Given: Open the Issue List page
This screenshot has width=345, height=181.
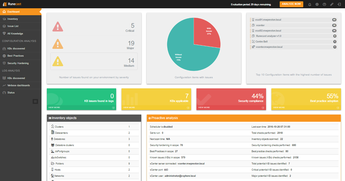Looking at the screenshot, I should click(21, 26).
